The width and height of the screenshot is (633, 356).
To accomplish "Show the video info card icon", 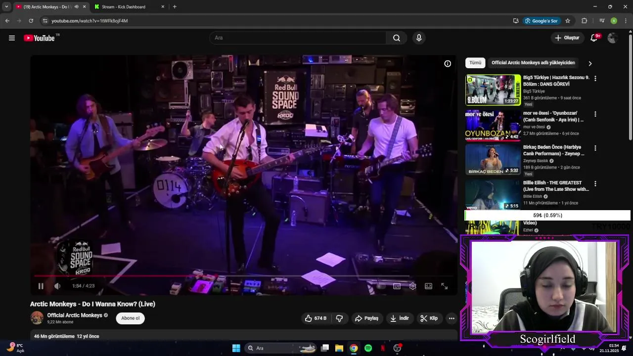I will coord(448,63).
